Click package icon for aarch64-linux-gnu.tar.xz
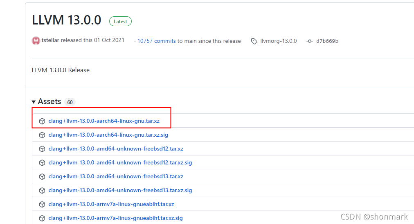This screenshot has height=224, width=414. 42,121
